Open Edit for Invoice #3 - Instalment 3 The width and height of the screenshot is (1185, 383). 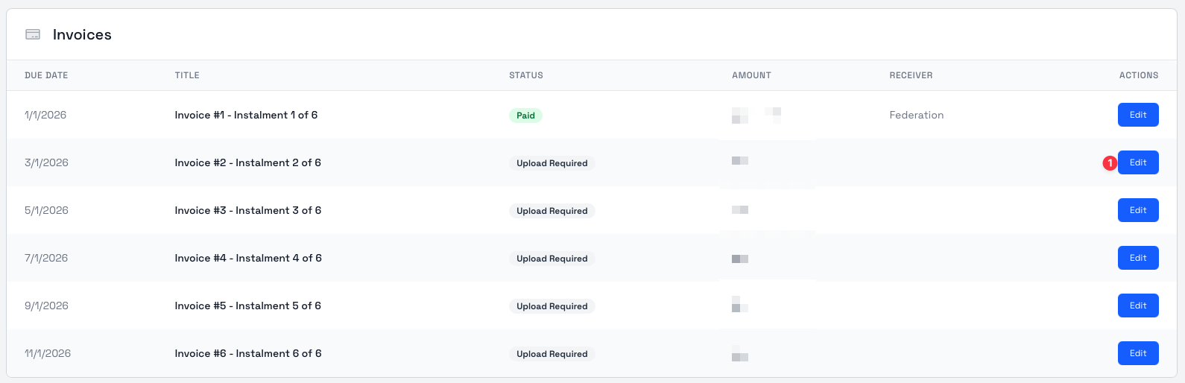pos(1137,210)
